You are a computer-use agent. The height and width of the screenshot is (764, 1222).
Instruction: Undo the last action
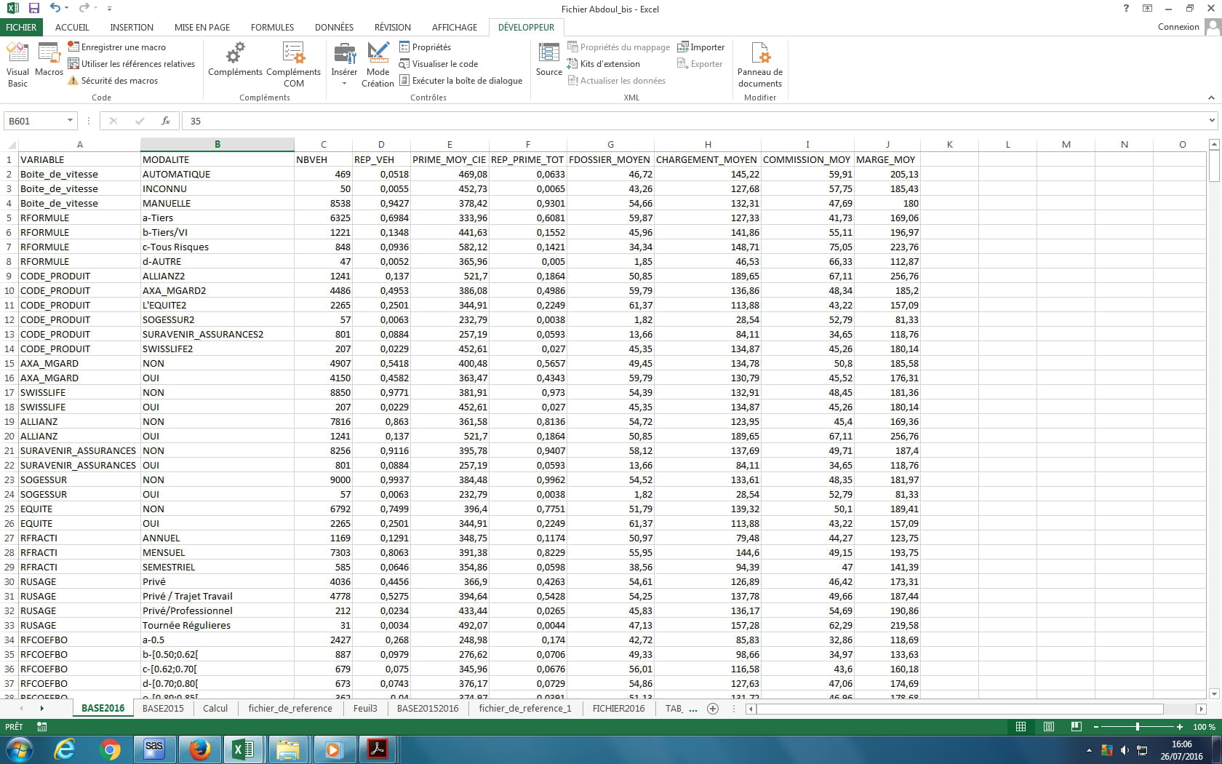[55, 9]
